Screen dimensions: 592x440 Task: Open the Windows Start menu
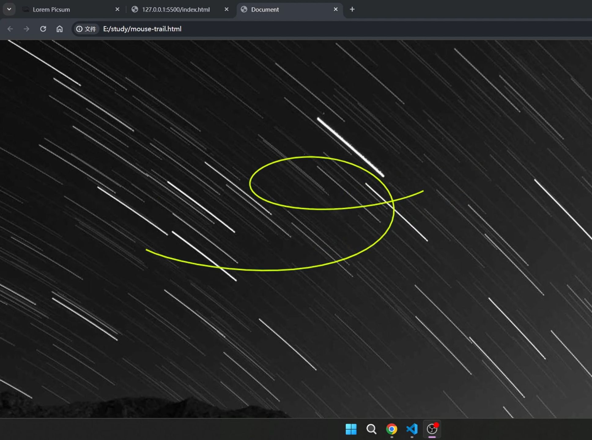(351, 429)
